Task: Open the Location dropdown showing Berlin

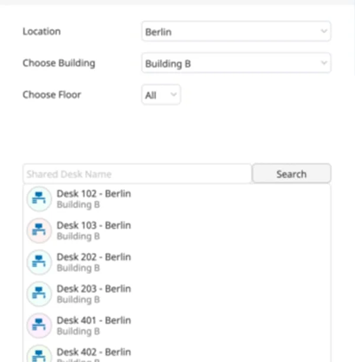Action: coord(236,31)
